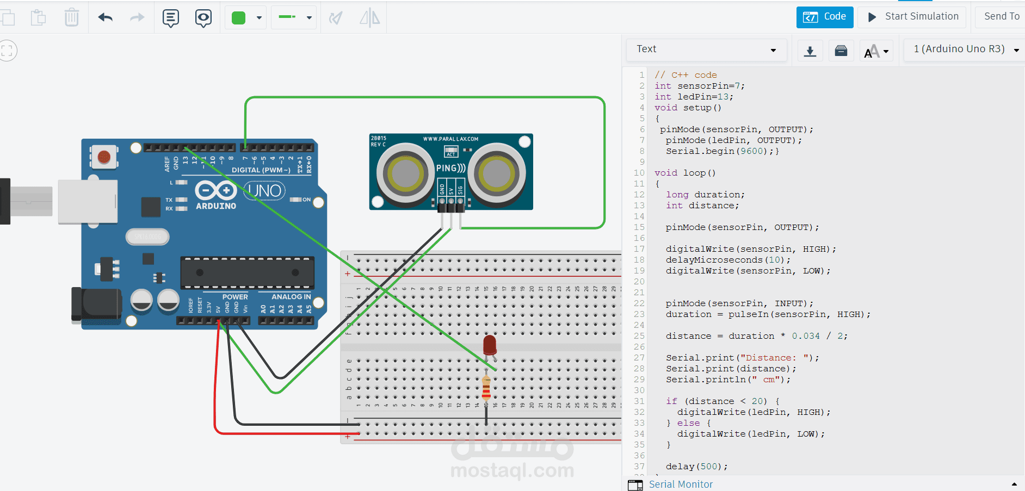Screen dimensions: 1025x491
Task: Click the Rotate component icon
Action: (x=336, y=18)
